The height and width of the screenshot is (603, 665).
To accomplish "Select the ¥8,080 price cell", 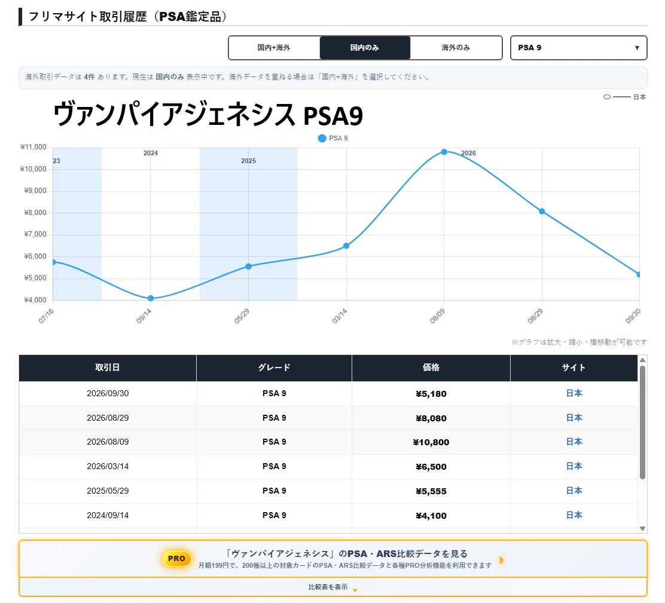I will click(x=431, y=418).
